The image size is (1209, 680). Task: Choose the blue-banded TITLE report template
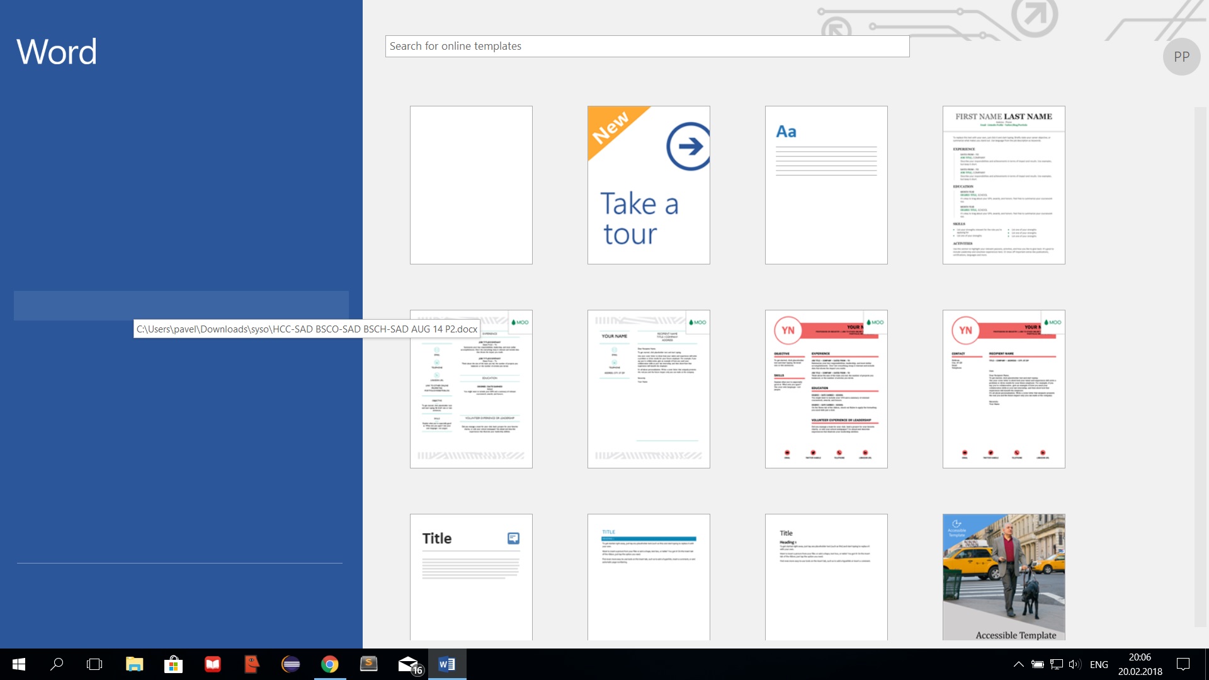pyautogui.click(x=649, y=577)
